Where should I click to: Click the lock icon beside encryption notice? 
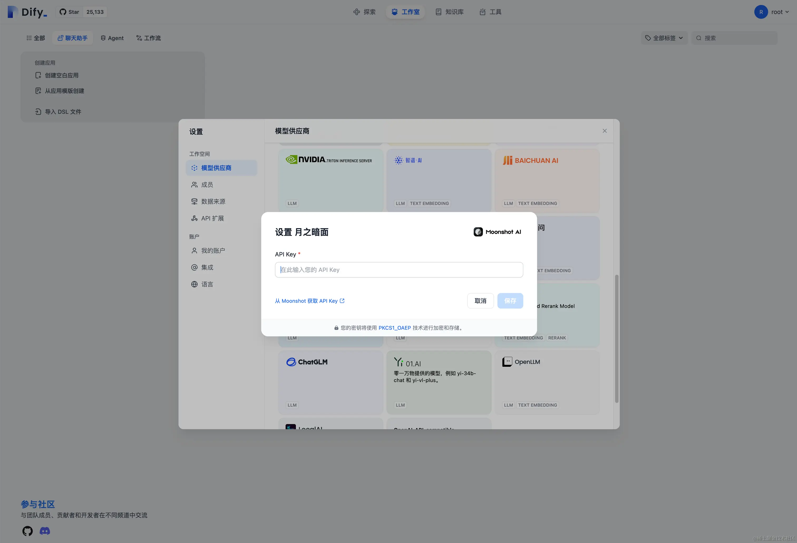tap(336, 328)
